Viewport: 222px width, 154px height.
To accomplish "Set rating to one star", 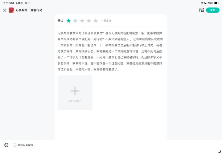I will point(69,21).
